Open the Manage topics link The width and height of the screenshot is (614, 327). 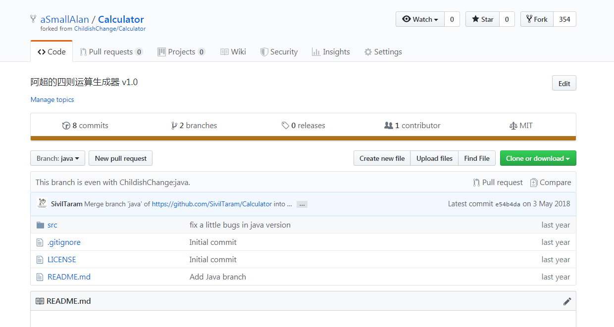[52, 99]
